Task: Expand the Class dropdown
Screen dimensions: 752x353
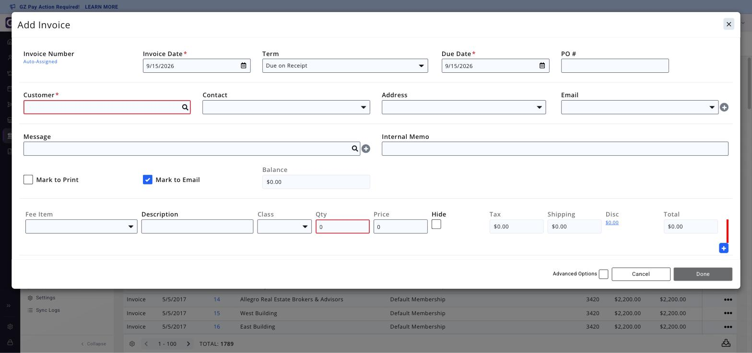Action: 284,227
